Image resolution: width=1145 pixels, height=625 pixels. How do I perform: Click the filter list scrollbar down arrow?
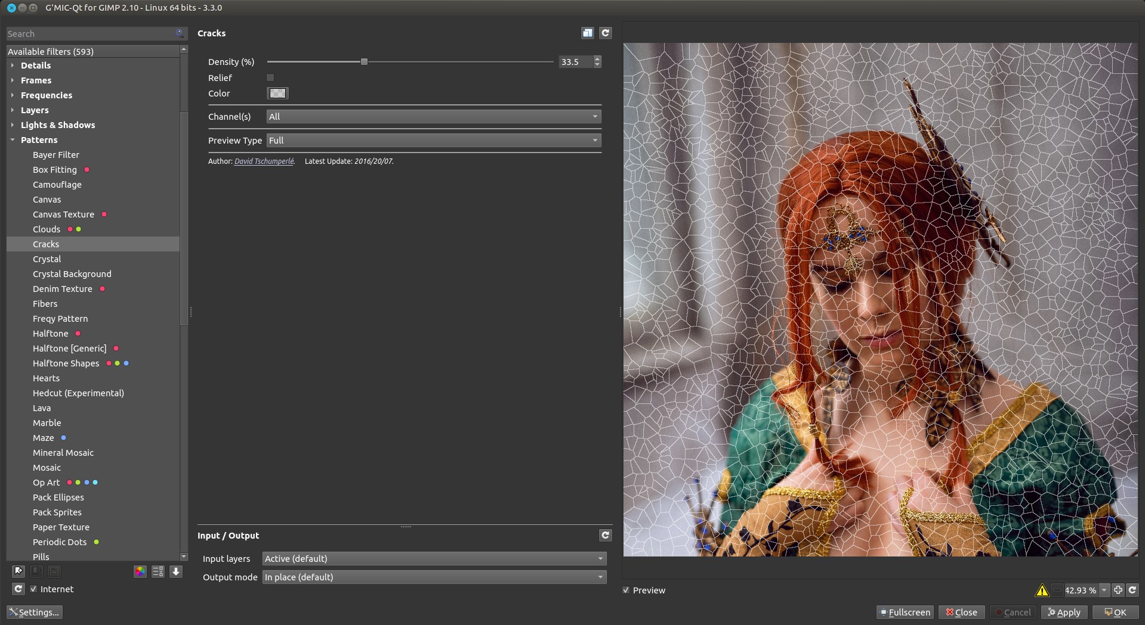184,556
